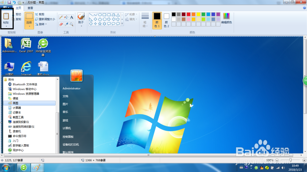Activate the rectangular Select (选择) tool
Screen dimensions: 307x172
(29, 17)
